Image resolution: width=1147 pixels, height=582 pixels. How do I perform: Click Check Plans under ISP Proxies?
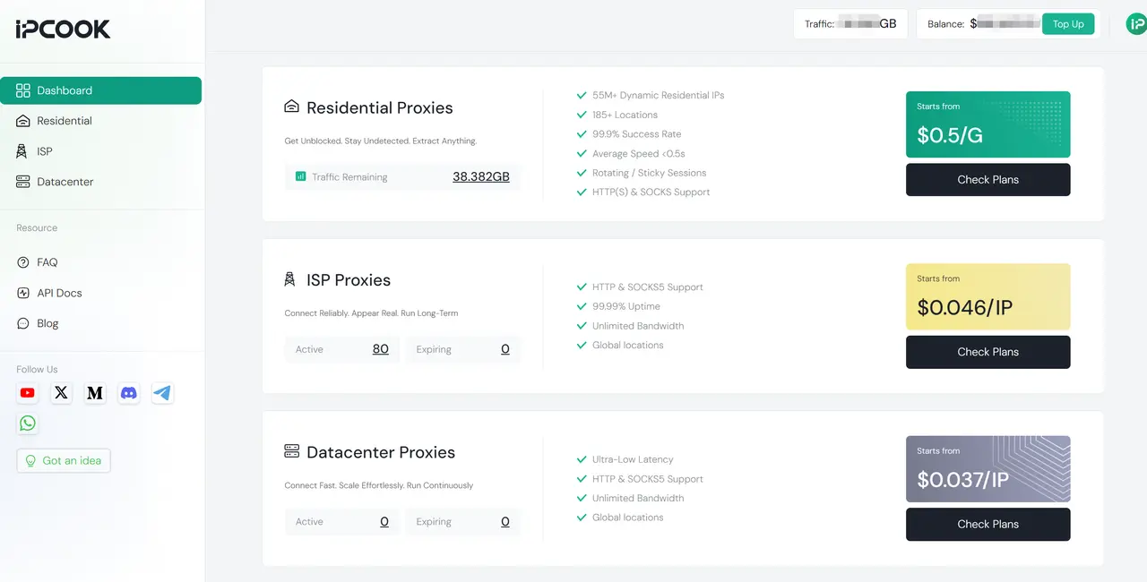tap(987, 352)
